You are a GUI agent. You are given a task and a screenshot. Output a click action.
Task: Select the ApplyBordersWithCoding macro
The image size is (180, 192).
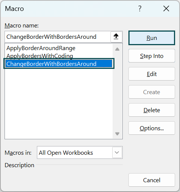pyautogui.click(x=40, y=56)
